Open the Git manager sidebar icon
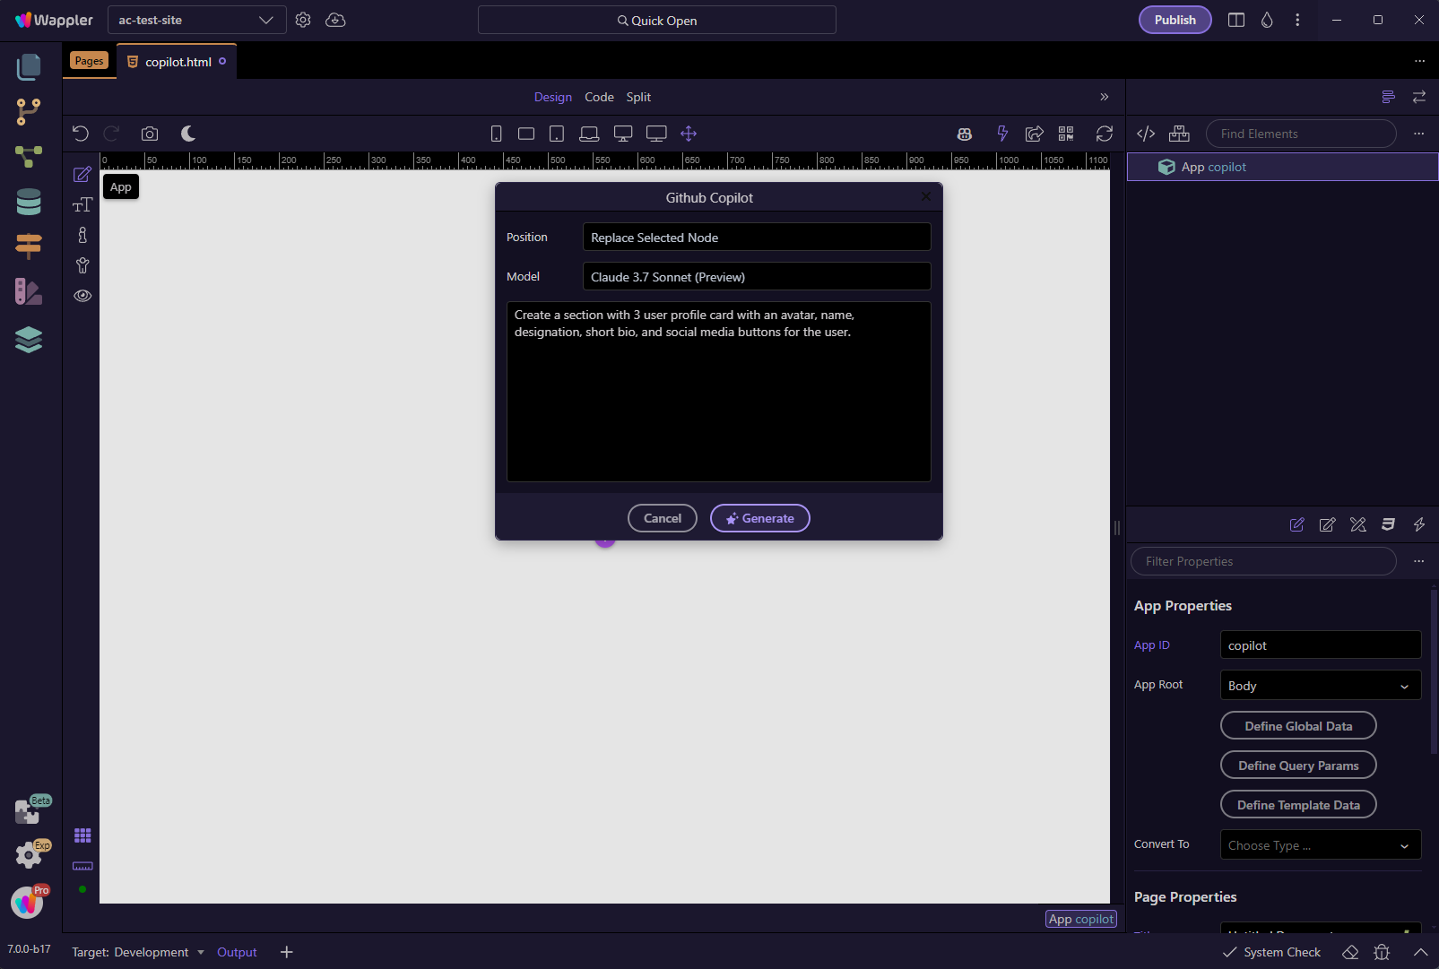The height and width of the screenshot is (969, 1439). 29,111
